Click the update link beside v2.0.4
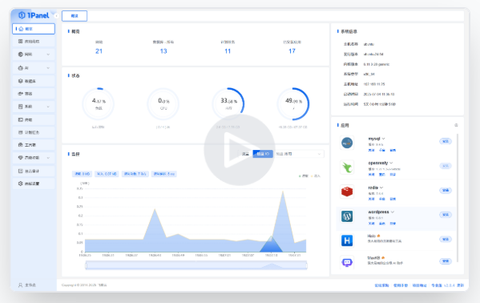 click(x=461, y=285)
